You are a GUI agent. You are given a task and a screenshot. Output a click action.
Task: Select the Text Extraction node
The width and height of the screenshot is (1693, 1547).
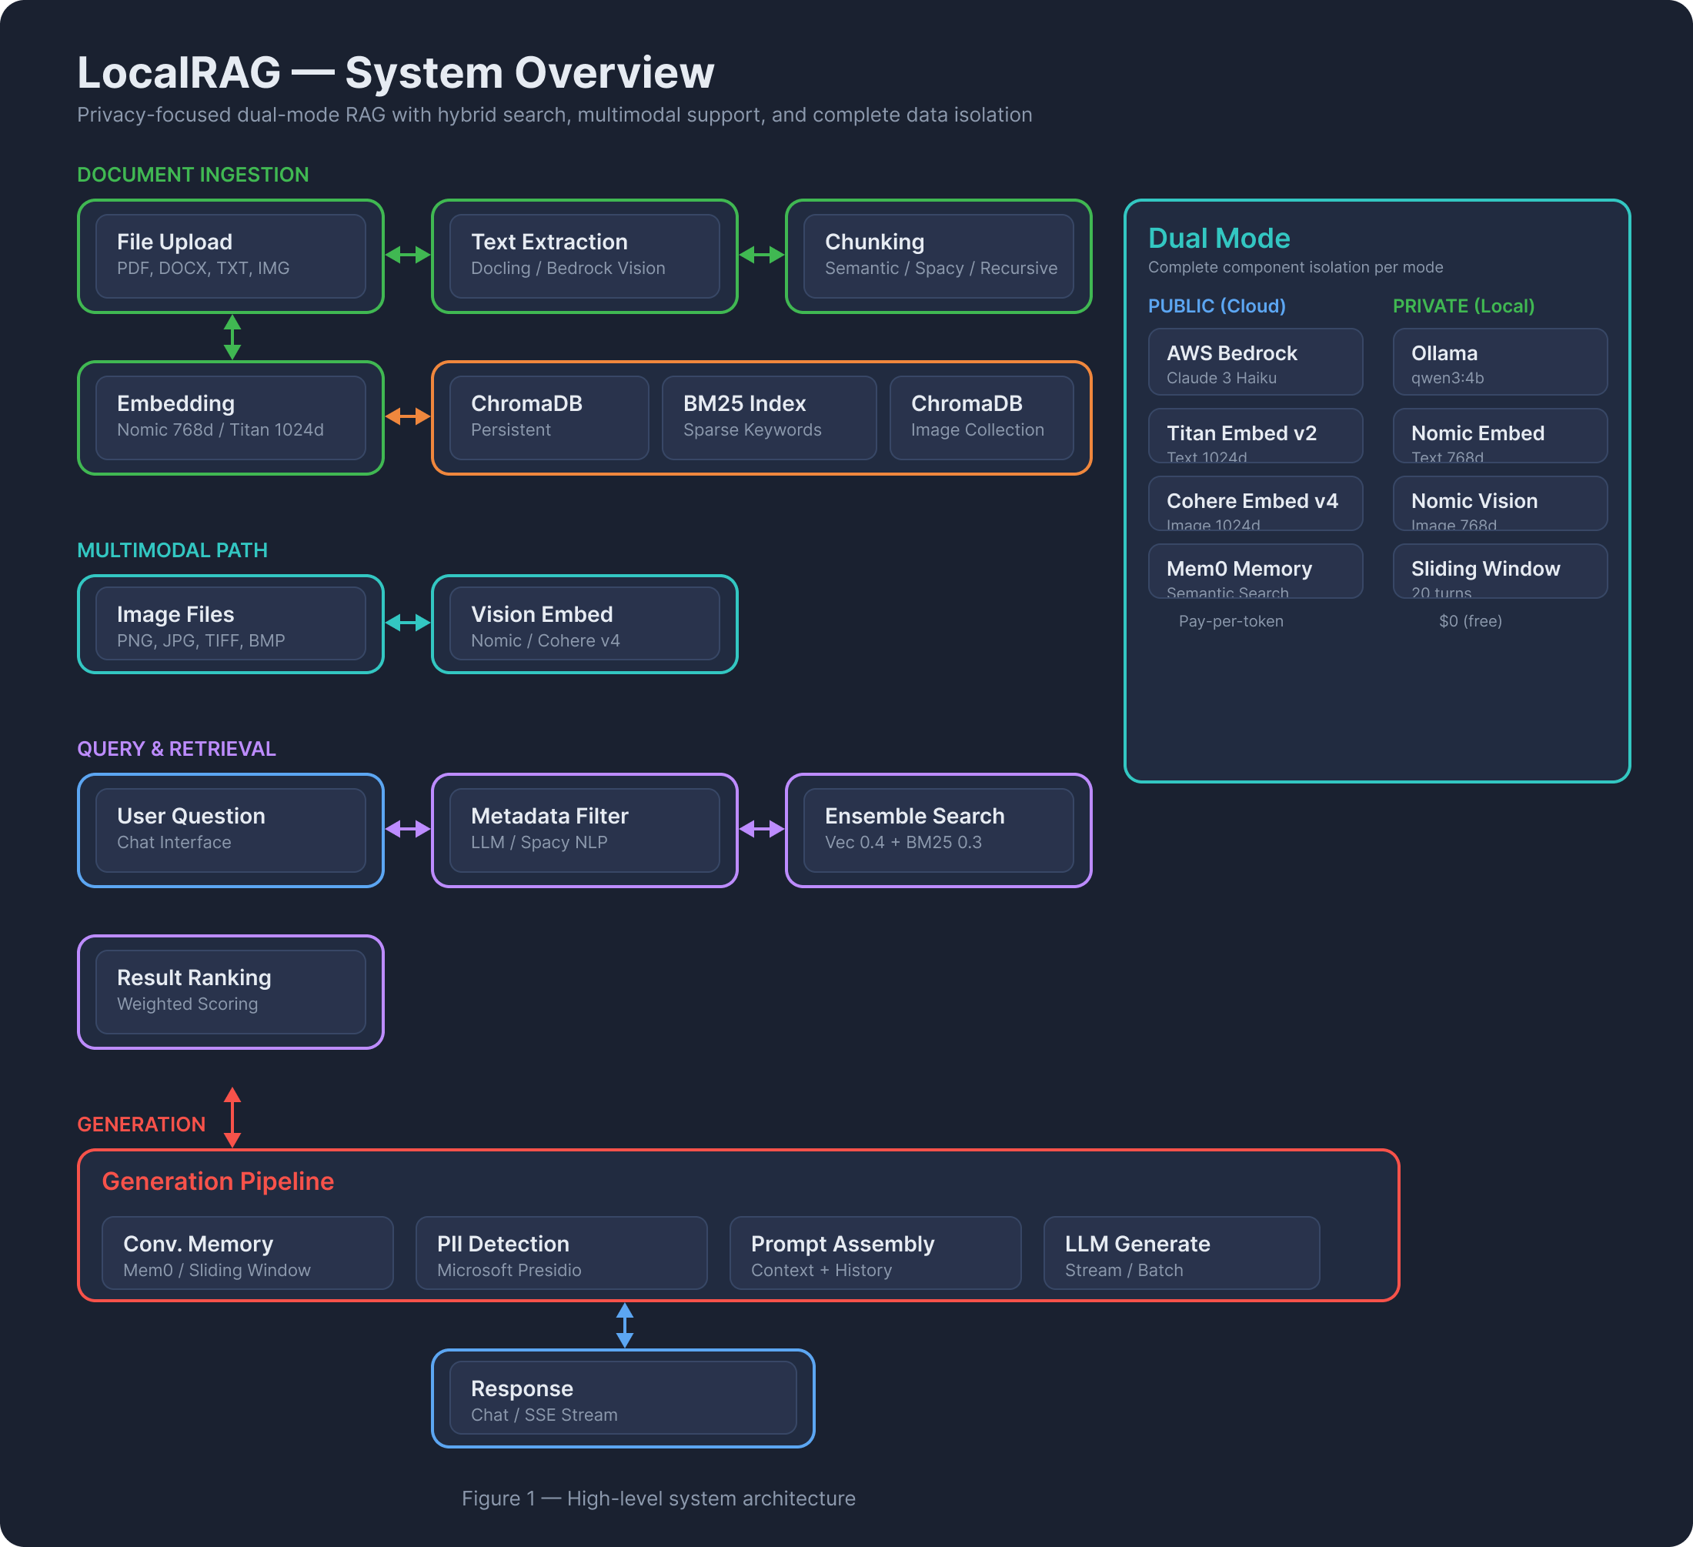point(585,256)
